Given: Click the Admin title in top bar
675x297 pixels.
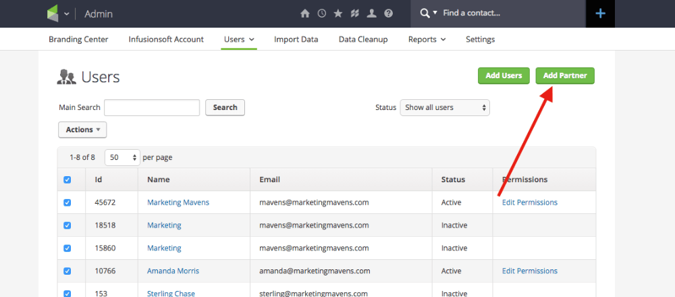Looking at the screenshot, I should tap(99, 13).
